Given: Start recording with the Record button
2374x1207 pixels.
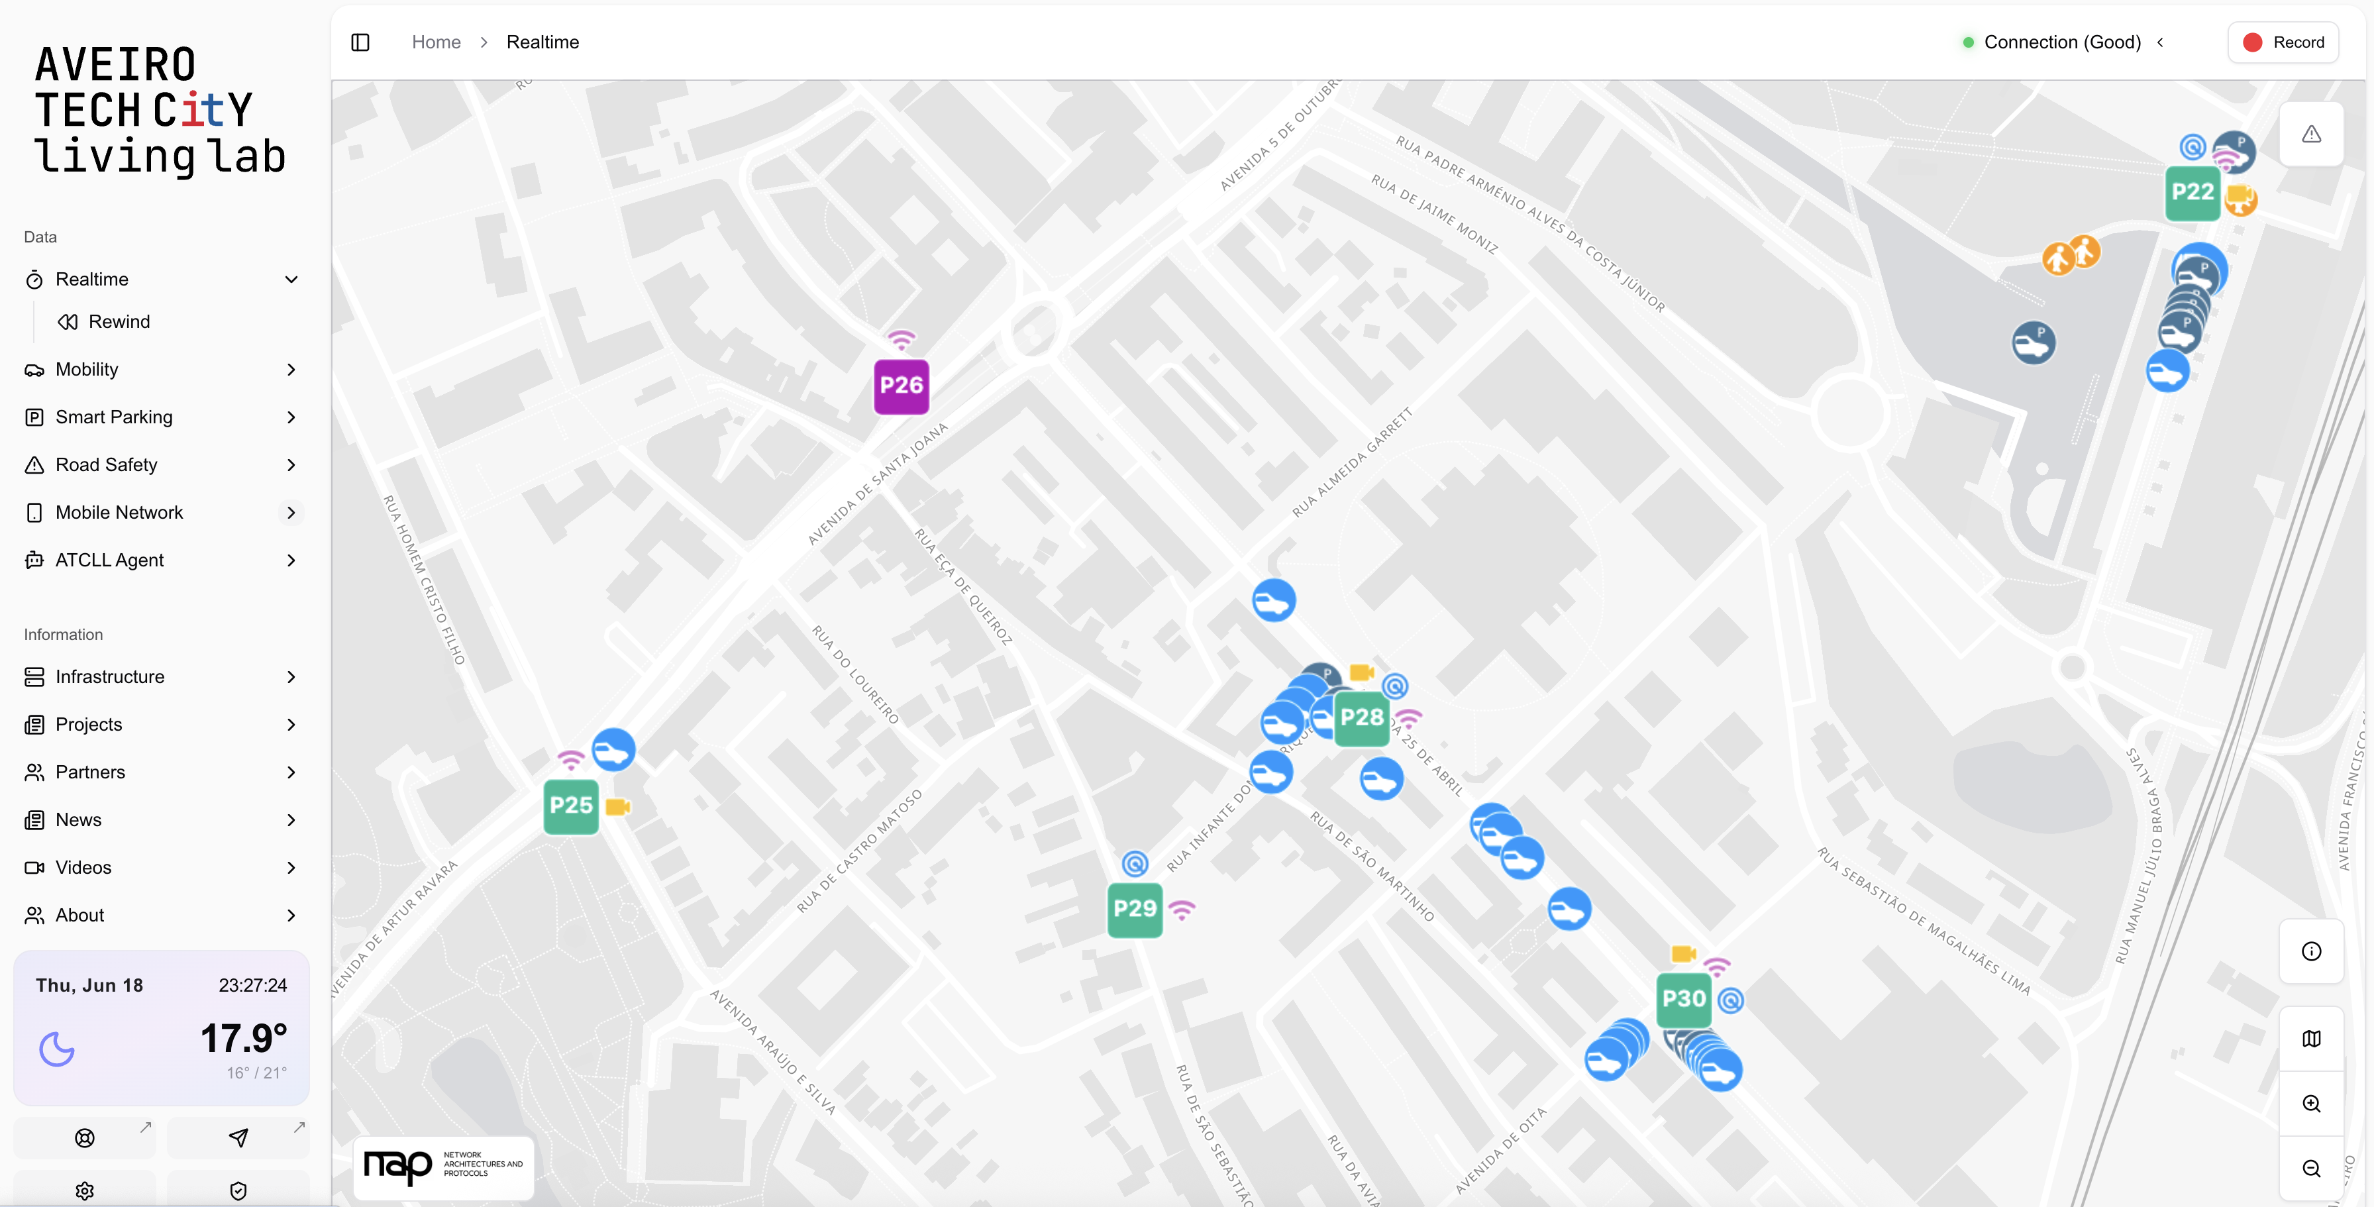Looking at the screenshot, I should coord(2283,42).
